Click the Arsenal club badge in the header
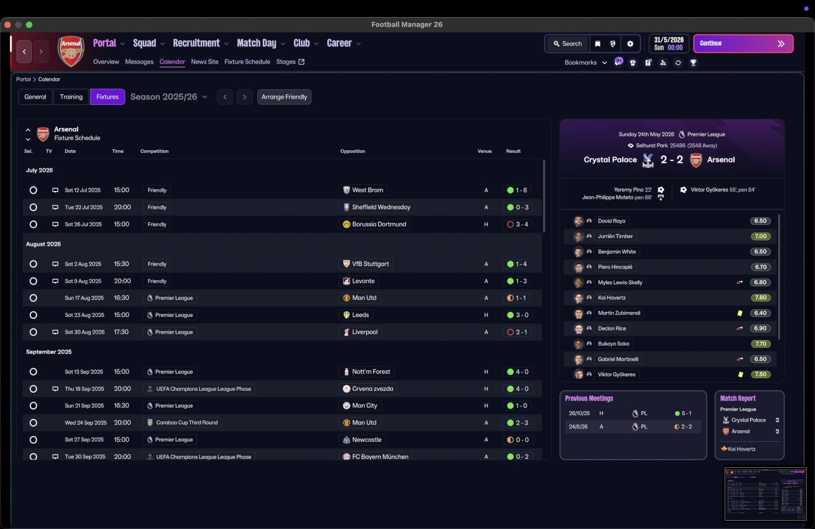This screenshot has height=529, width=815. [71, 51]
